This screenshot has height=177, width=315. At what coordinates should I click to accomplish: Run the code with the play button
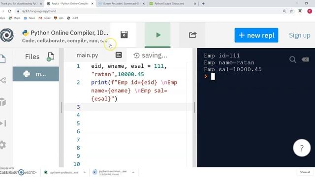[158, 35]
